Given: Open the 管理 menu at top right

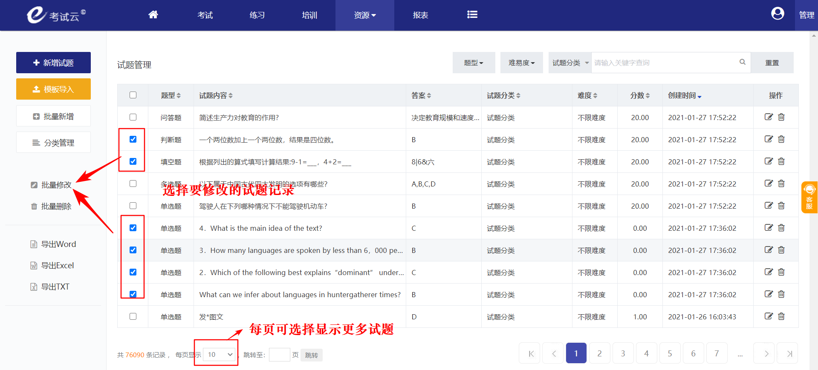Looking at the screenshot, I should click(806, 15).
